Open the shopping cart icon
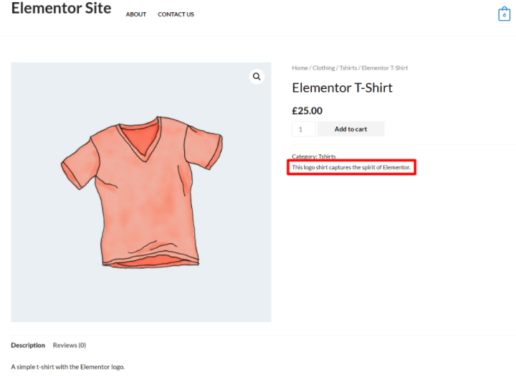 (x=504, y=14)
